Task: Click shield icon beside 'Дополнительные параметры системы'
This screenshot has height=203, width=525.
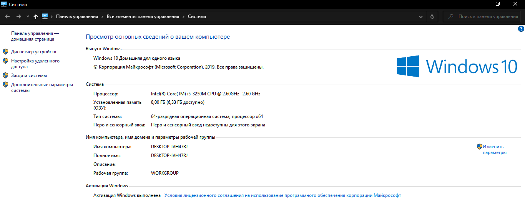Action: point(5,85)
